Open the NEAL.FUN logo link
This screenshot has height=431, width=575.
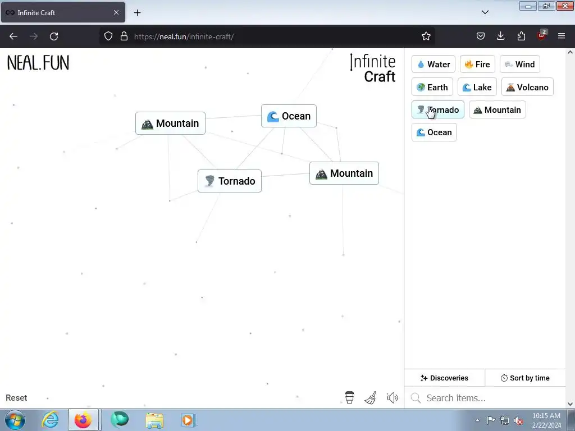tap(38, 63)
